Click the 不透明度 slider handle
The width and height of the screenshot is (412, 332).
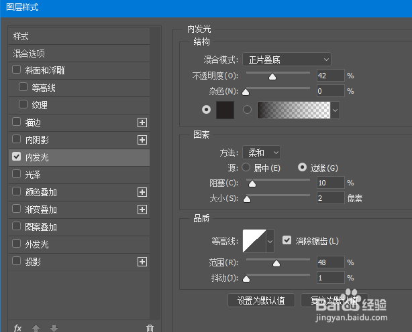pos(272,76)
